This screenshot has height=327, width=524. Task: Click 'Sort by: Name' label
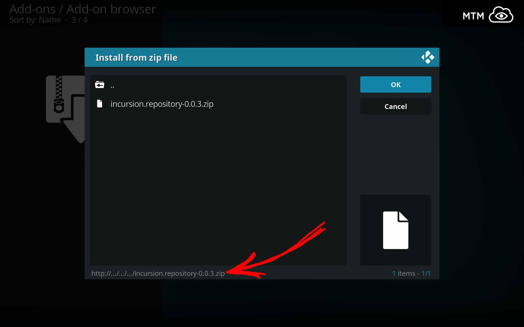35,20
